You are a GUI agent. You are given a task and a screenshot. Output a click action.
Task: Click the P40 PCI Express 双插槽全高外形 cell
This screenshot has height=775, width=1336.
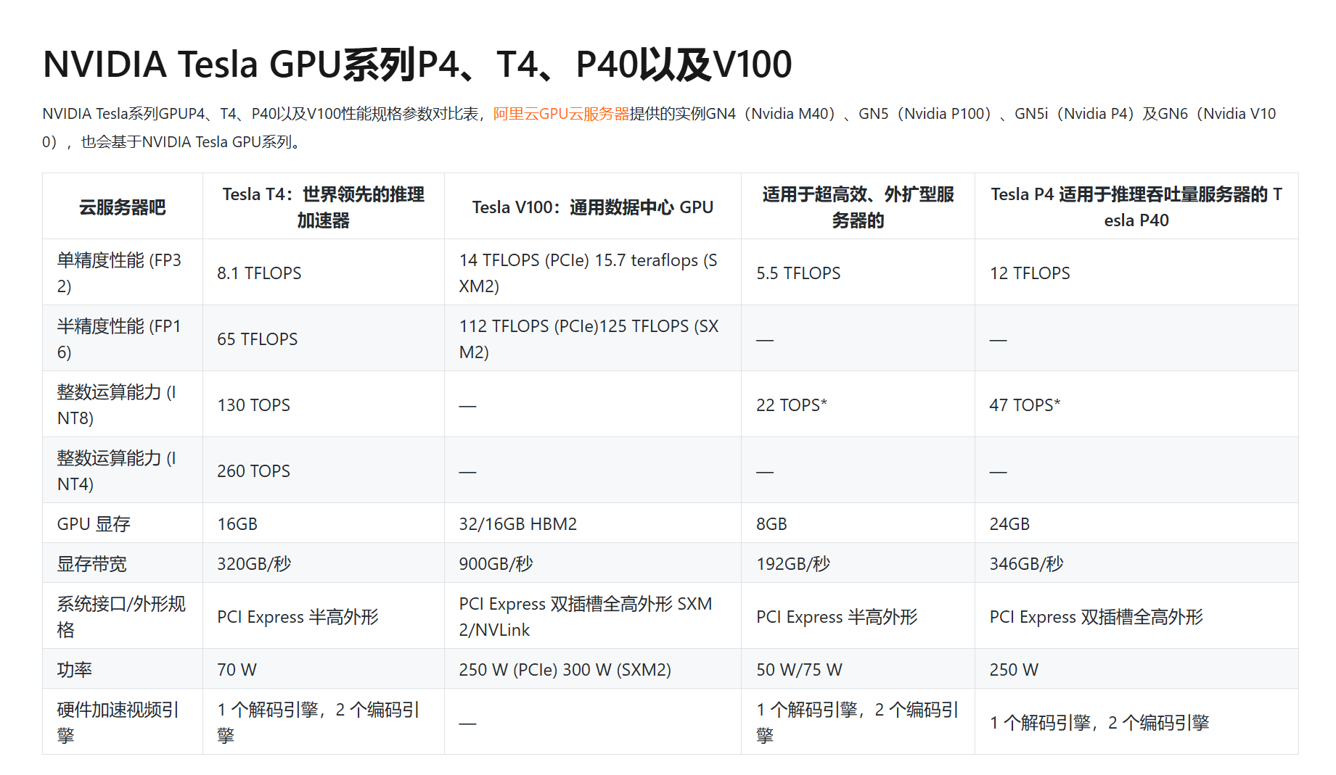point(1136,617)
